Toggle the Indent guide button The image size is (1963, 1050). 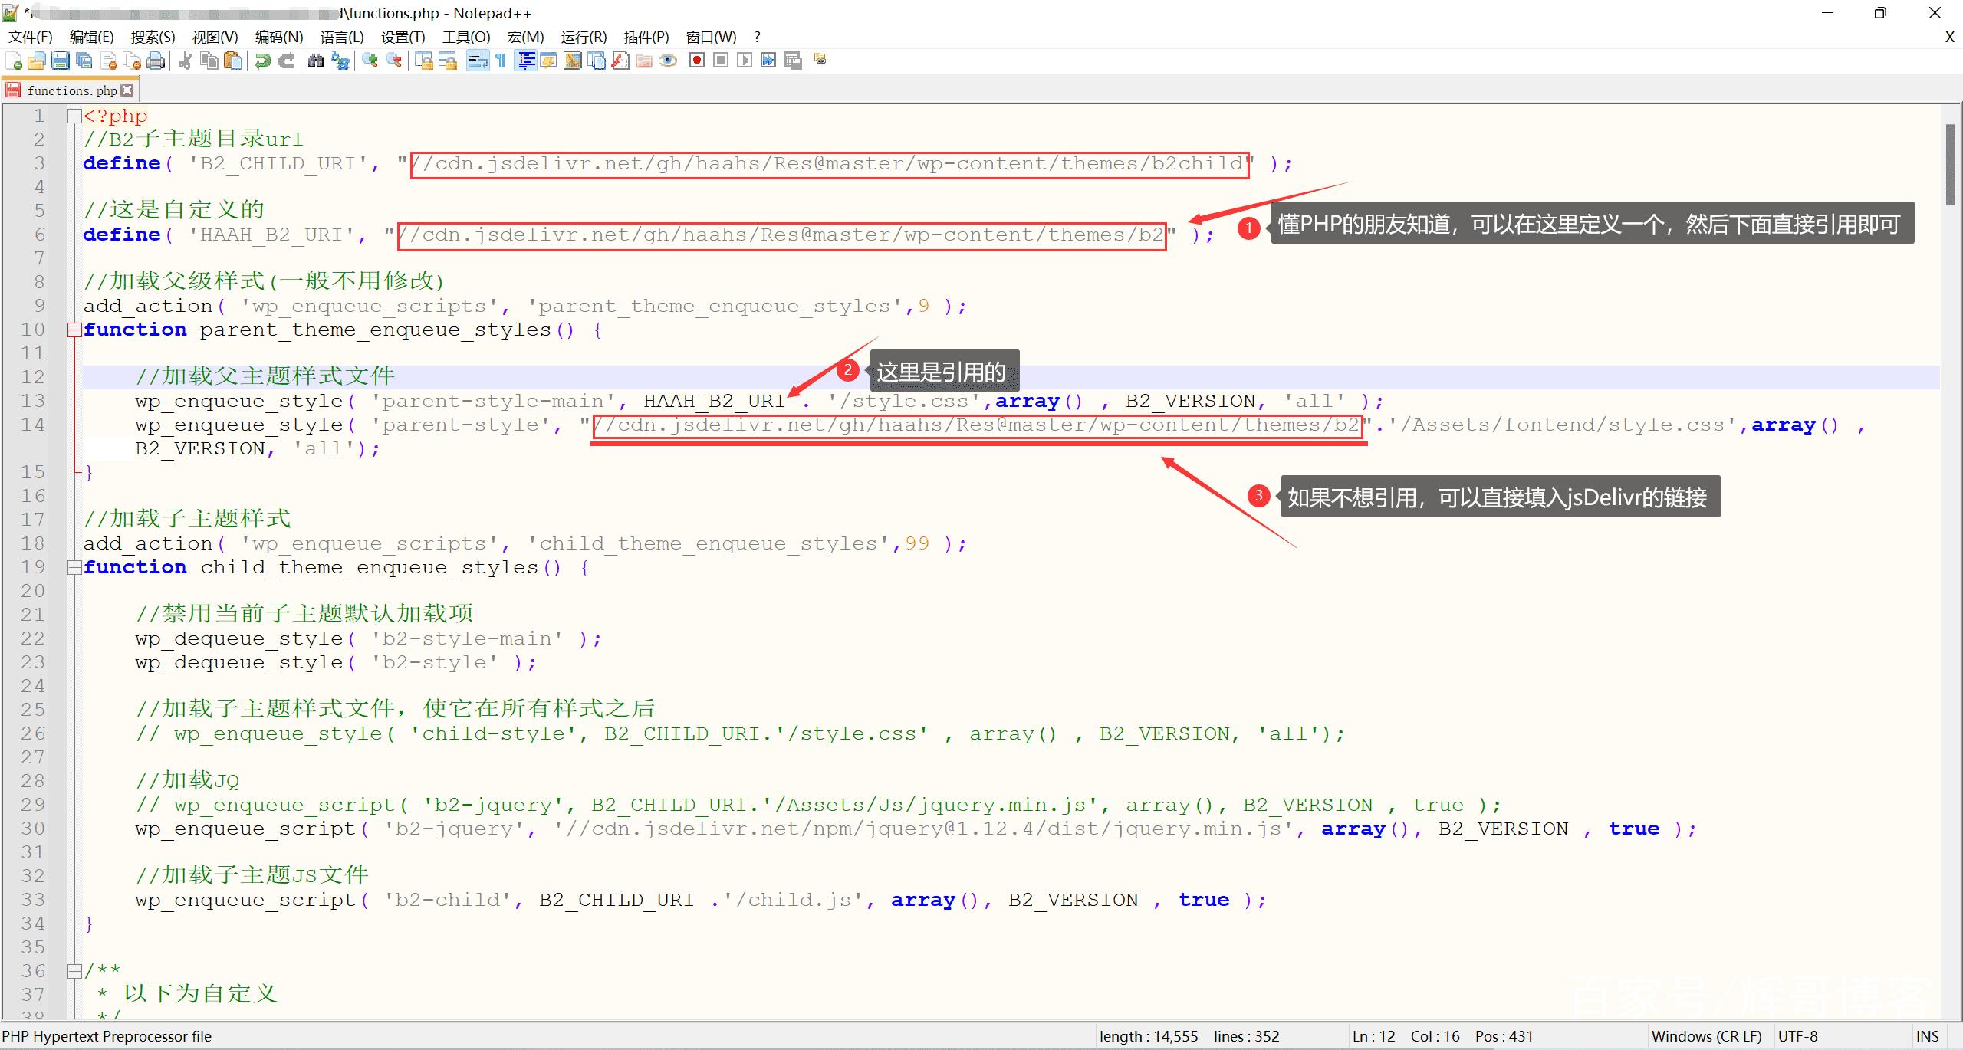click(x=526, y=61)
